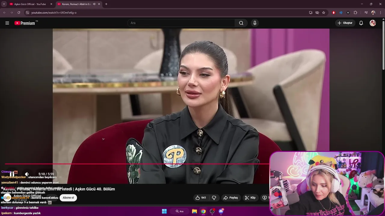Seek along the red video progress bar
Viewport: 385px width, 216px height.
[x=137, y=164]
